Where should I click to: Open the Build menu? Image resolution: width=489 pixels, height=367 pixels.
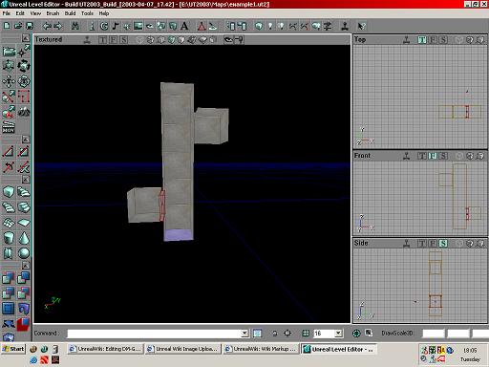70,13
